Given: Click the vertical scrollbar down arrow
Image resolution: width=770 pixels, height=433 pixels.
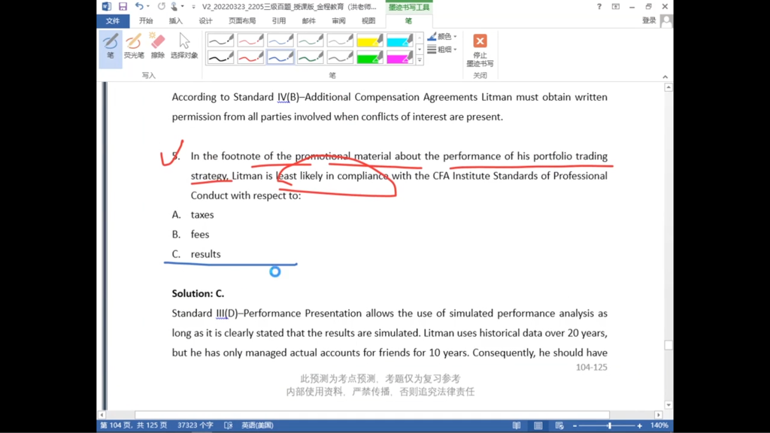Looking at the screenshot, I should (x=668, y=405).
